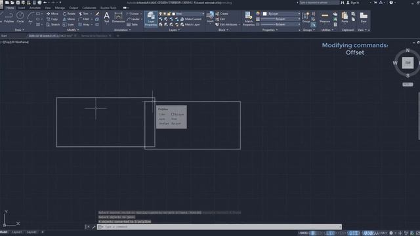Expand the Draw panel
This screenshot has height=236, width=420.
19,30
